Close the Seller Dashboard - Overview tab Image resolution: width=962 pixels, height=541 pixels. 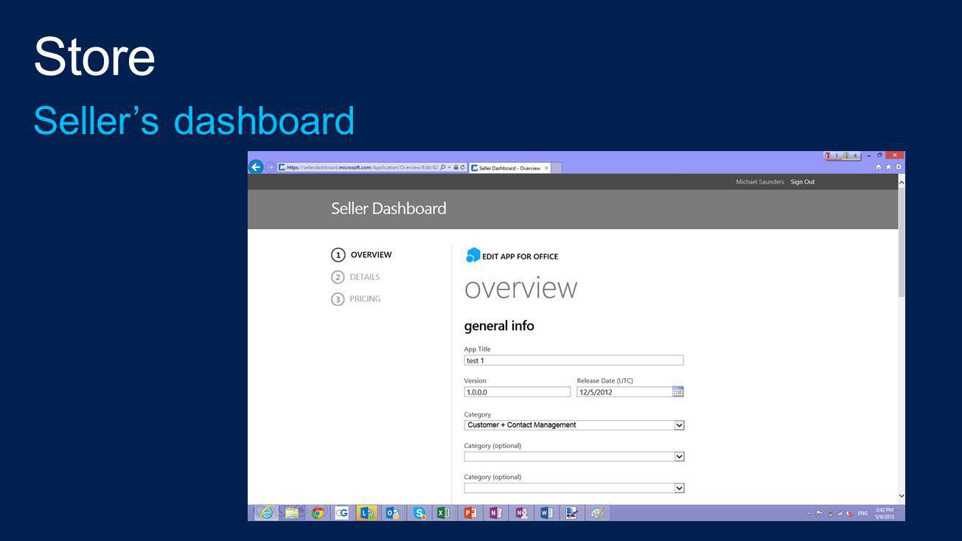pos(546,168)
